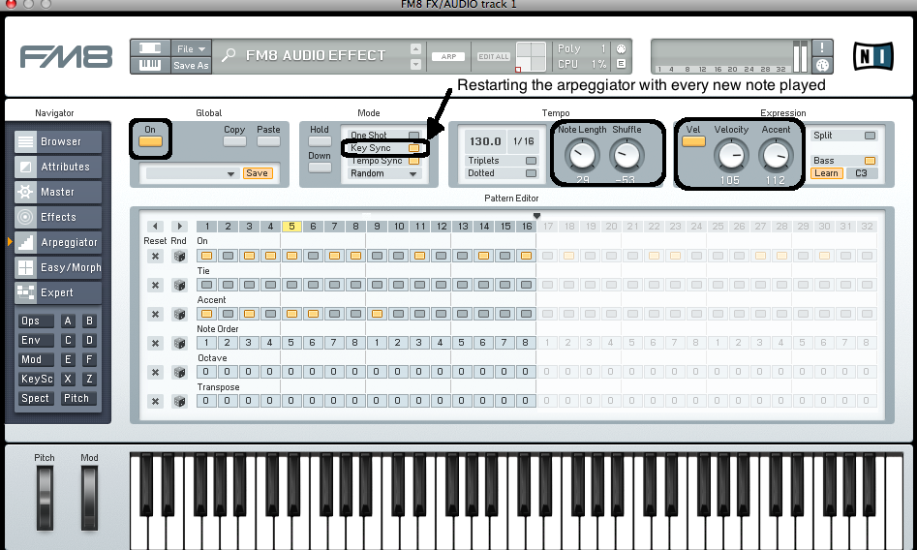Toggle the Tempo Sync checkbox
This screenshot has height=550, width=917.
413,161
